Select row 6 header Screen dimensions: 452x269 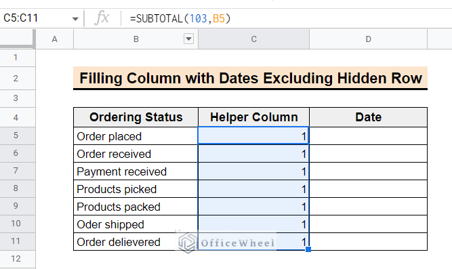pyautogui.click(x=18, y=153)
